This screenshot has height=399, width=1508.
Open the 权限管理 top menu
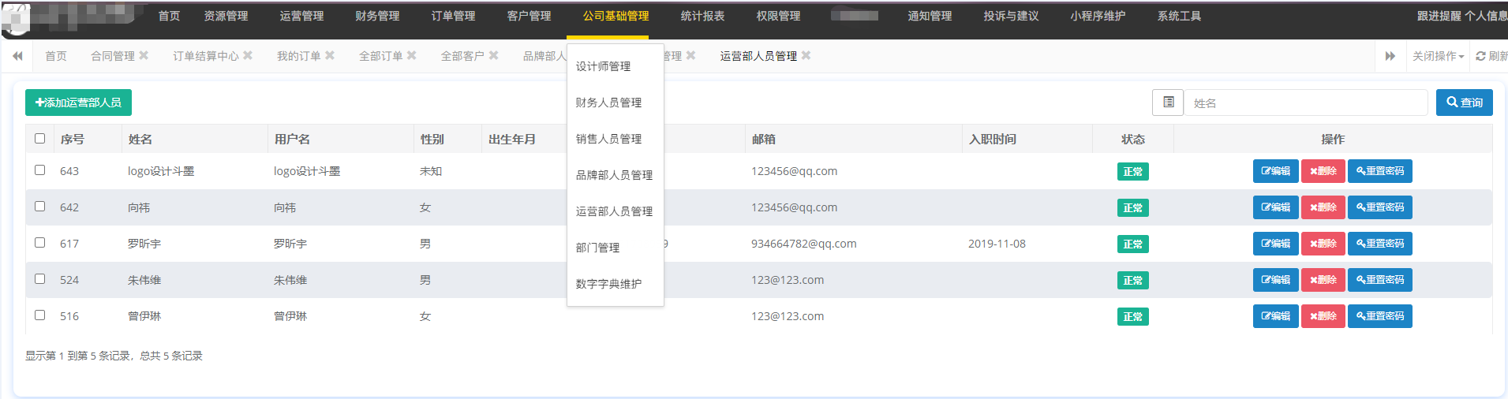pyautogui.click(x=778, y=16)
